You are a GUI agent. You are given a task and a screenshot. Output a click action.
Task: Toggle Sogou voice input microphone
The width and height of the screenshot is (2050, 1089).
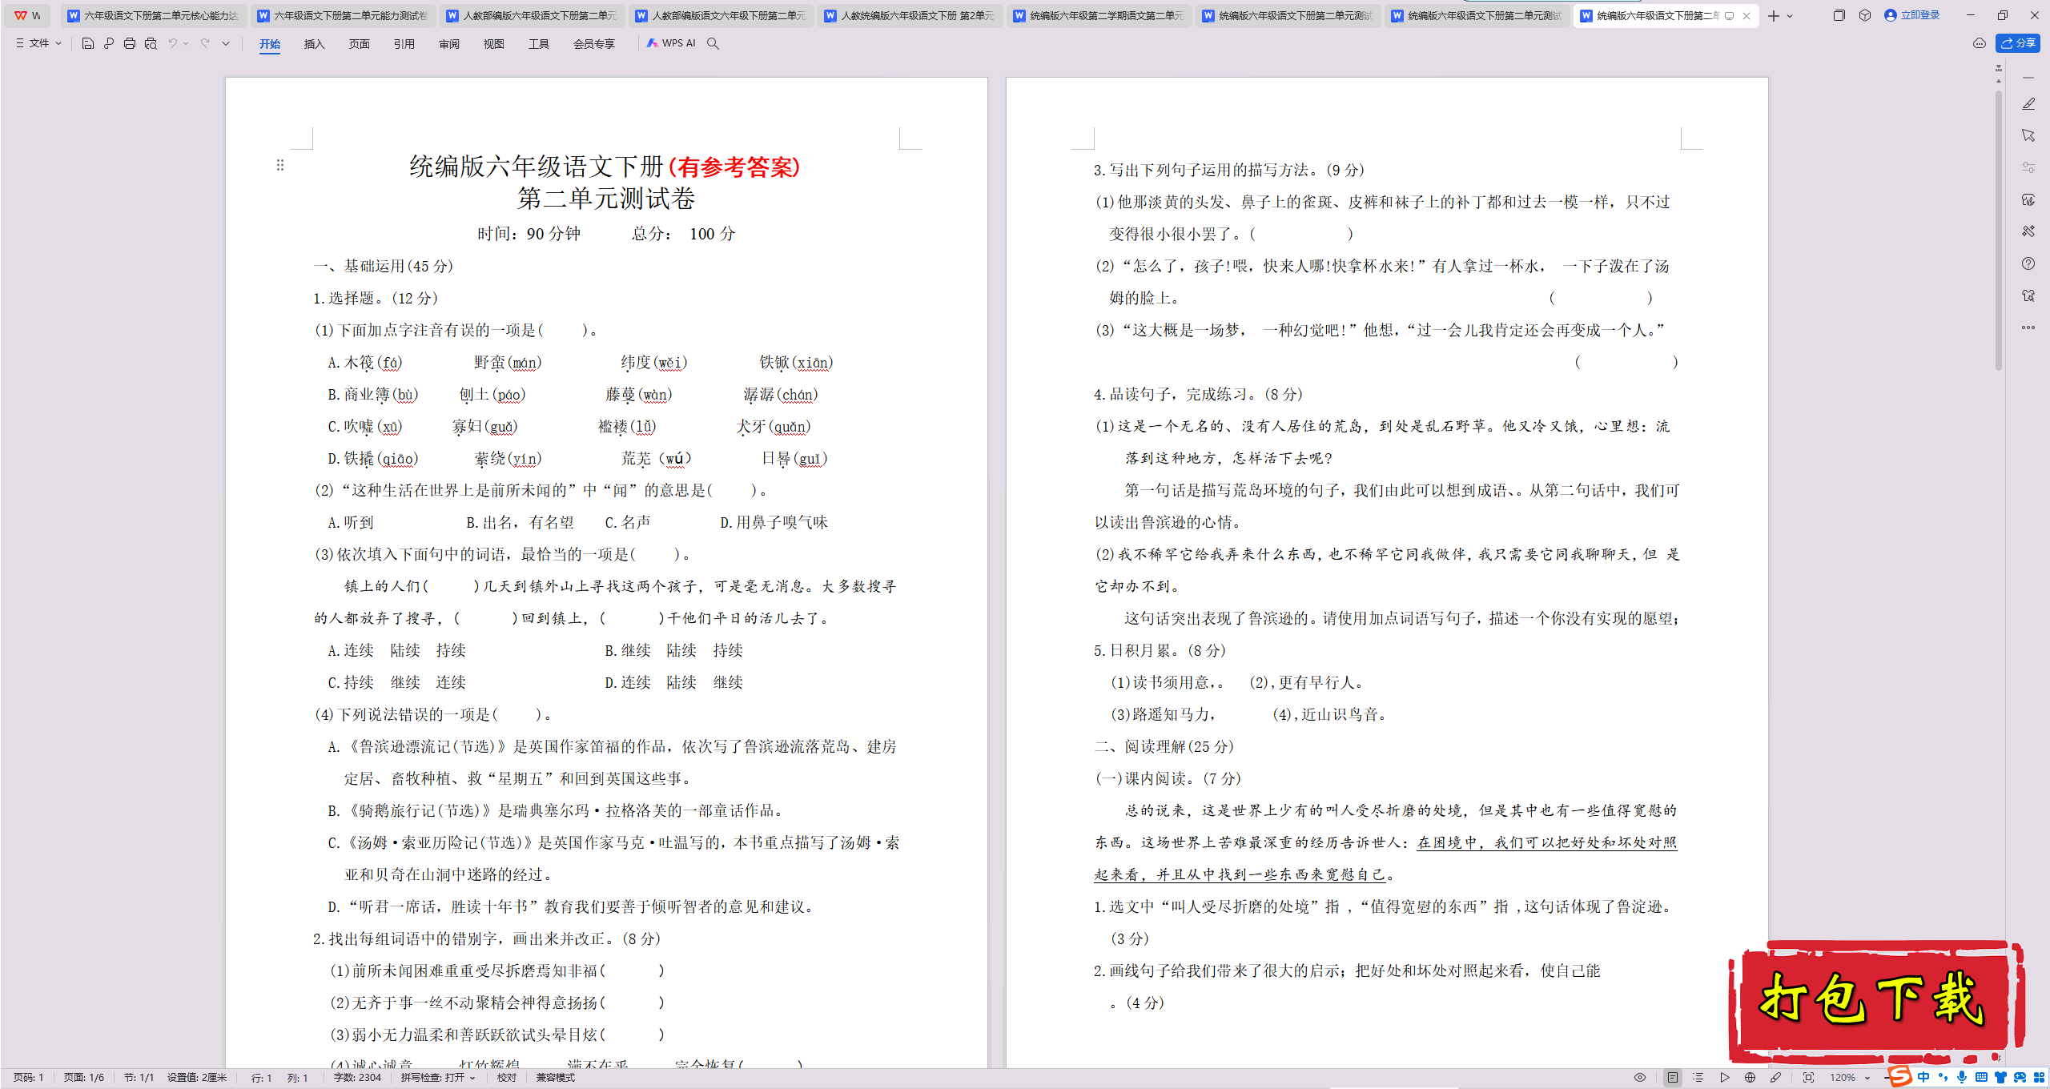[x=1962, y=1078]
